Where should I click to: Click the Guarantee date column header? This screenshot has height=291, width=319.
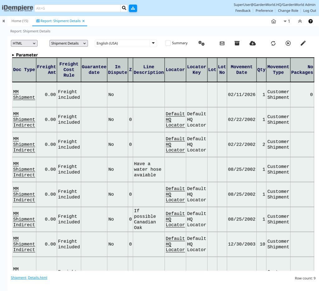(94, 69)
